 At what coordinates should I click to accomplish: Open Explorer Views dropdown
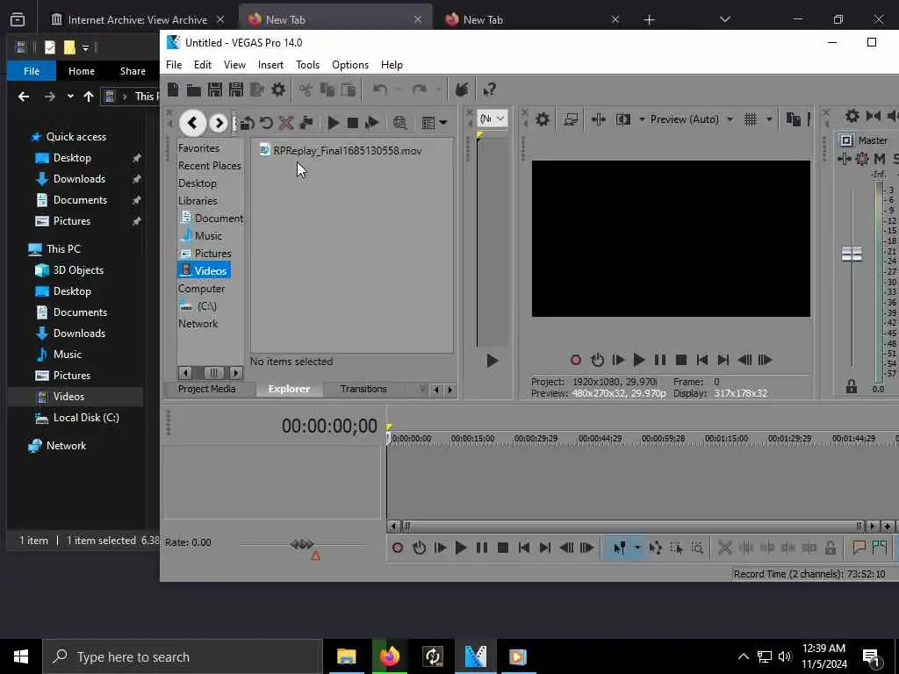[x=434, y=123]
